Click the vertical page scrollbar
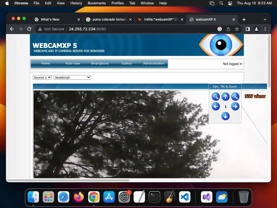The width and height of the screenshot is (277, 208). point(269,61)
